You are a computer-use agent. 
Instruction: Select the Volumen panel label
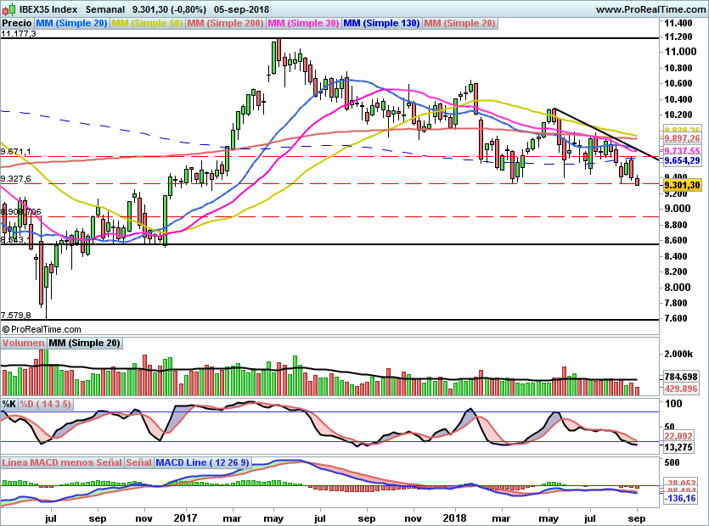(x=24, y=343)
